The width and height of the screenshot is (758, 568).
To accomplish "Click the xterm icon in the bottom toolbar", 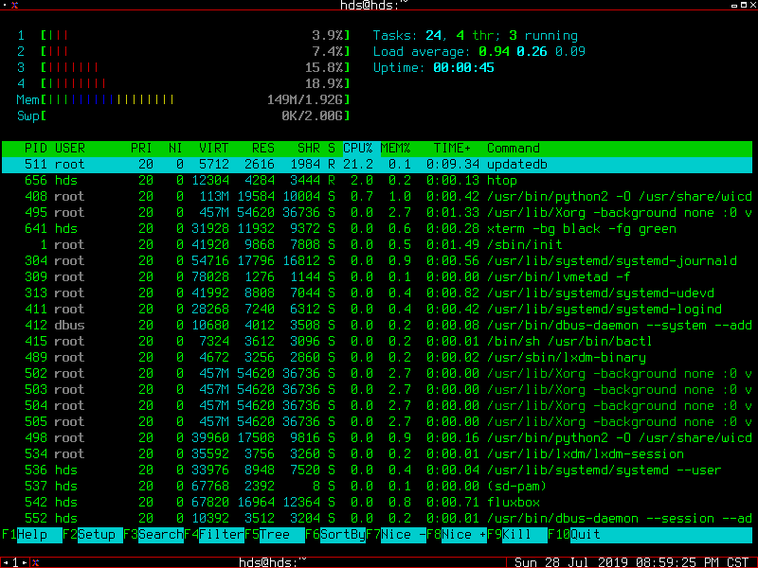I will tap(35, 562).
